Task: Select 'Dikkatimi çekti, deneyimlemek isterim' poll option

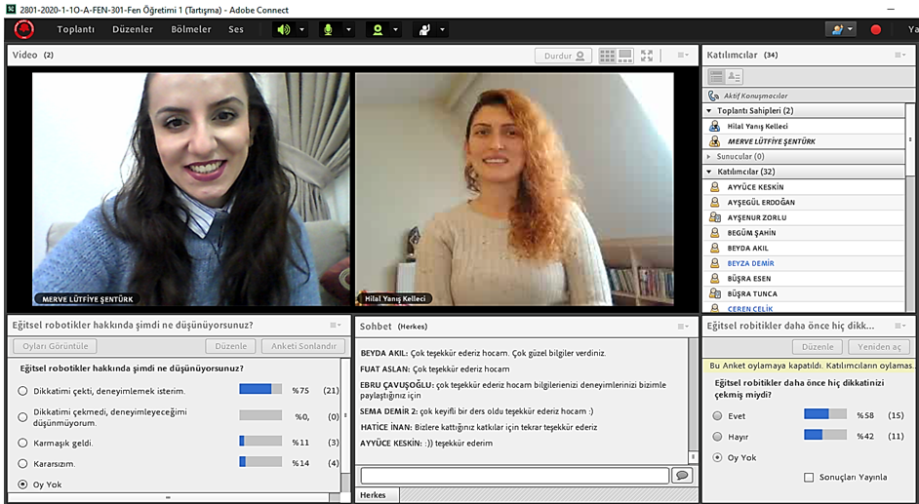Action: [23, 391]
